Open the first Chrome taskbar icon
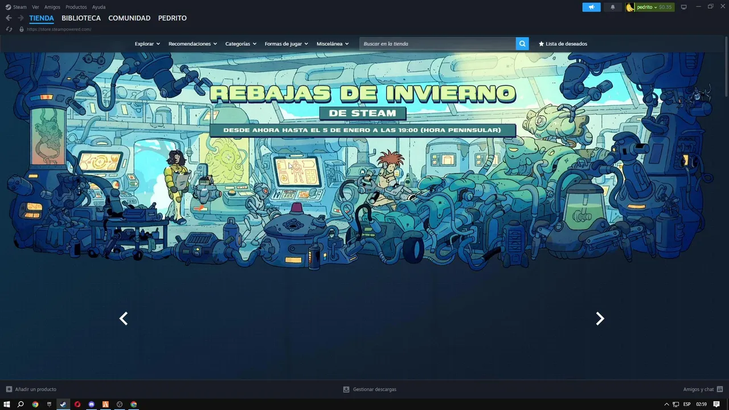 click(35, 404)
